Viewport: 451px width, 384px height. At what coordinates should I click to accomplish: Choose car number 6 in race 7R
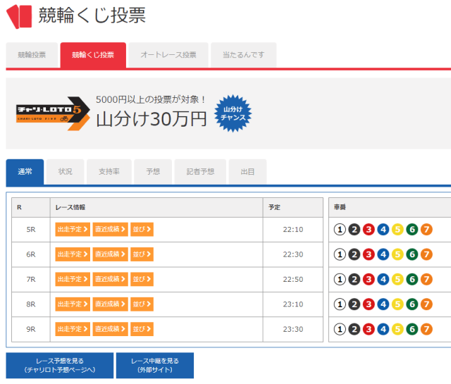tap(412, 279)
